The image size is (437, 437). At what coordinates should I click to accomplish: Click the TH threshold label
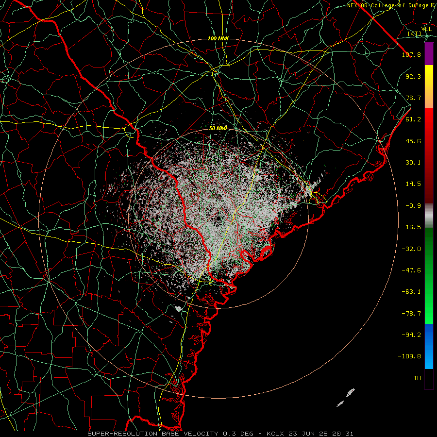point(417,378)
